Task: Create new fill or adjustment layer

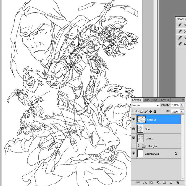Action: pyautogui.click(x=158, y=182)
